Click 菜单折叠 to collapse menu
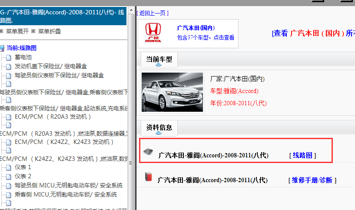This screenshot has width=355, height=210. click(50, 31)
